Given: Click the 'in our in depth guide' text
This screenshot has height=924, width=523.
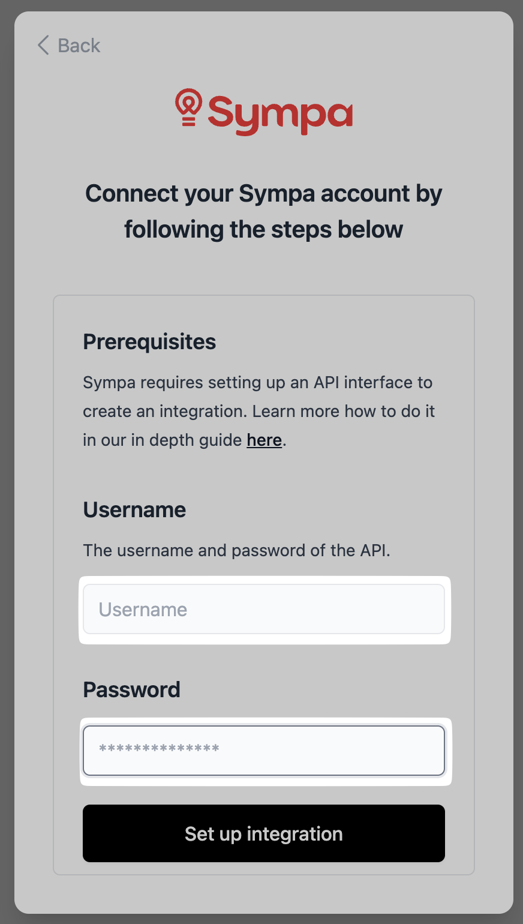Looking at the screenshot, I should (162, 440).
